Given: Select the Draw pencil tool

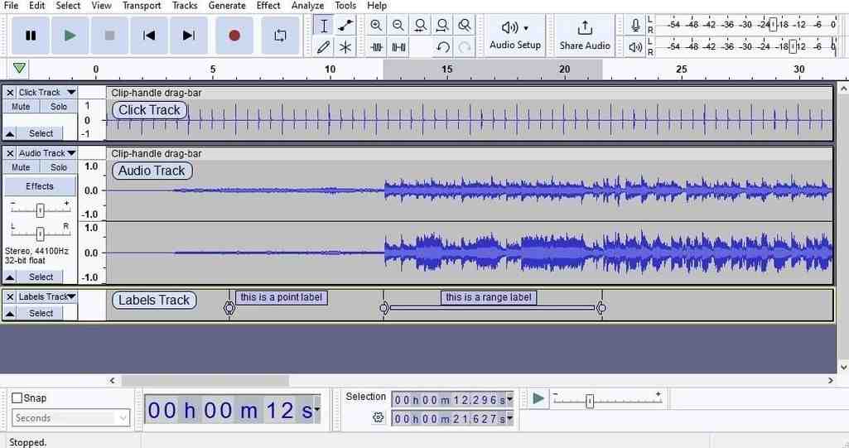Looking at the screenshot, I should coord(324,47).
